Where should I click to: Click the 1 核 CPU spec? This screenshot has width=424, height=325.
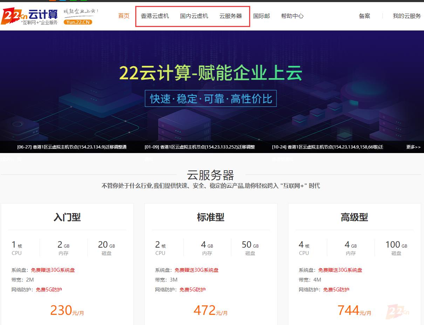click(x=17, y=248)
